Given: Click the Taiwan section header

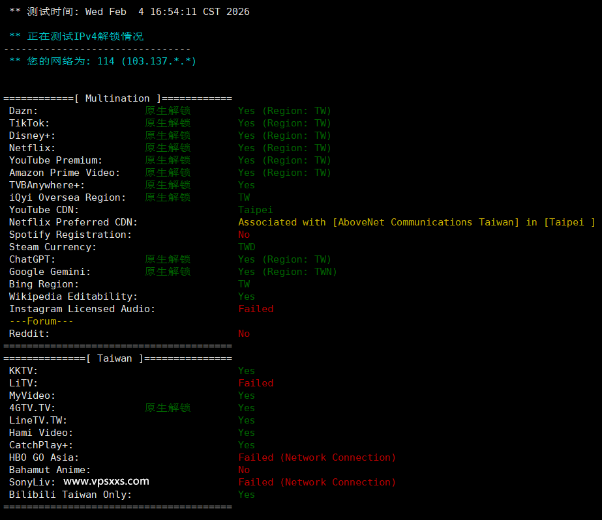Looking at the screenshot, I should (117, 358).
